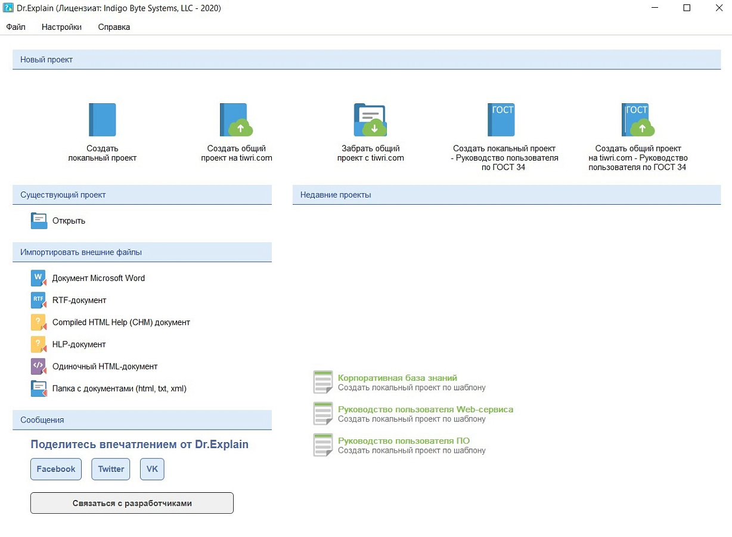Click the Папка с документами folder icon
Viewport: 732px width, 537px height.
pos(39,388)
